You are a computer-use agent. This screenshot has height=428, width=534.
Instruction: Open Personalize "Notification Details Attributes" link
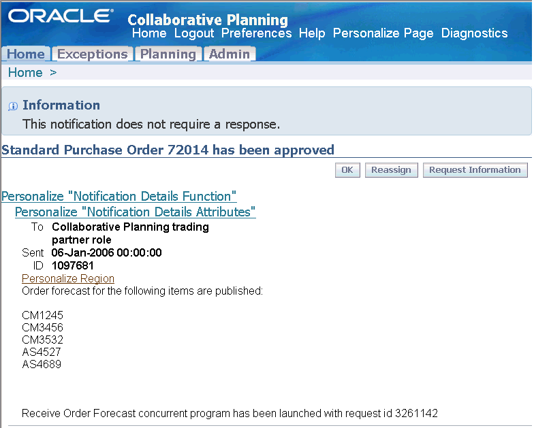135,212
